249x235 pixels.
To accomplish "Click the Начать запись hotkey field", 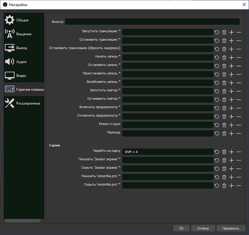I will (x=168, y=57).
